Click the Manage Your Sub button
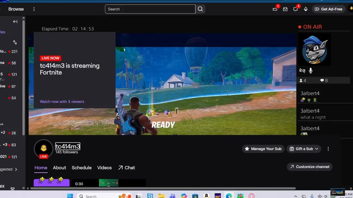353x198 pixels. click(263, 149)
